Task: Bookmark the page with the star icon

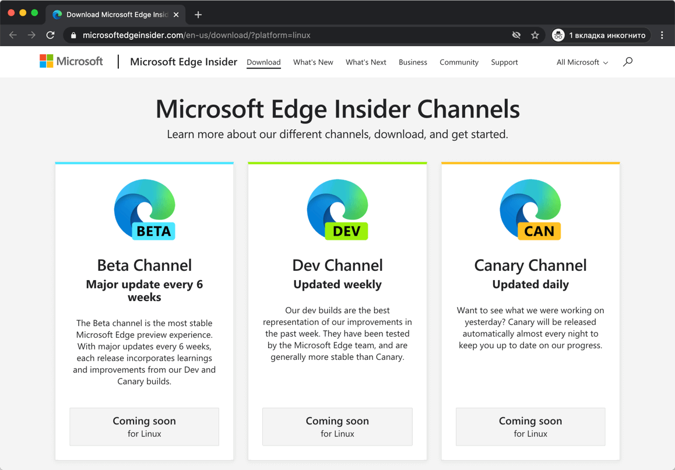Action: click(535, 35)
